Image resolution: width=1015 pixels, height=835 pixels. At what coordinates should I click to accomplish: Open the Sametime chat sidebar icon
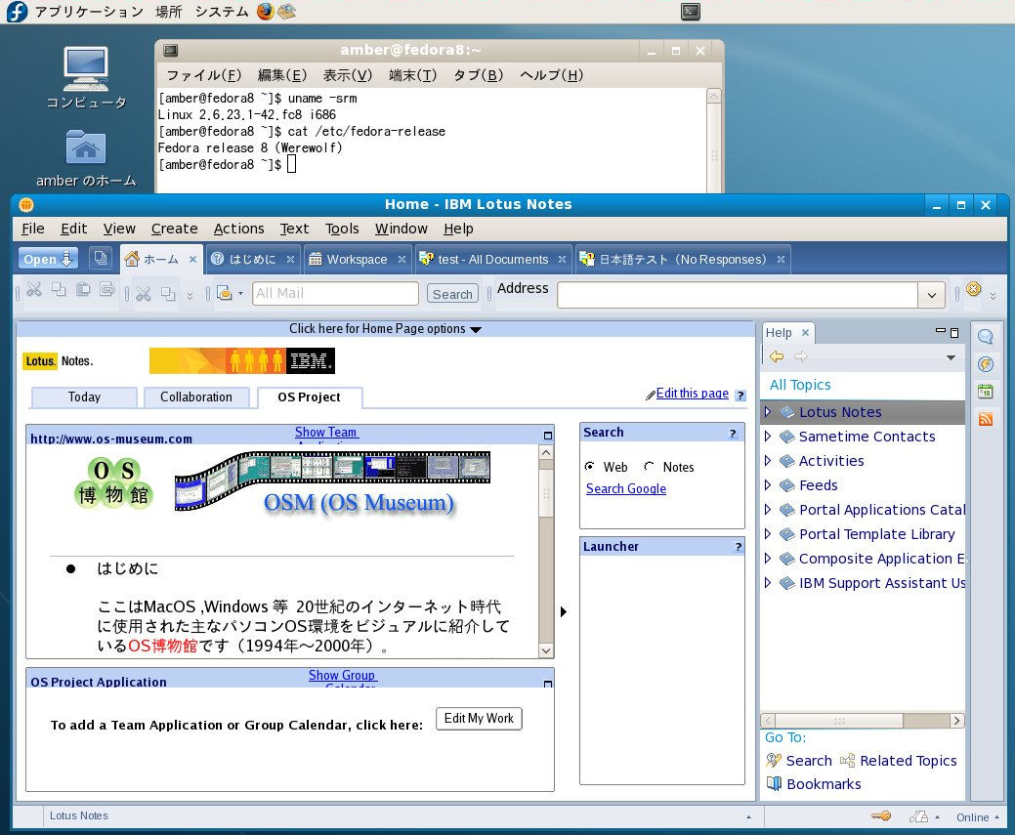coord(986,337)
